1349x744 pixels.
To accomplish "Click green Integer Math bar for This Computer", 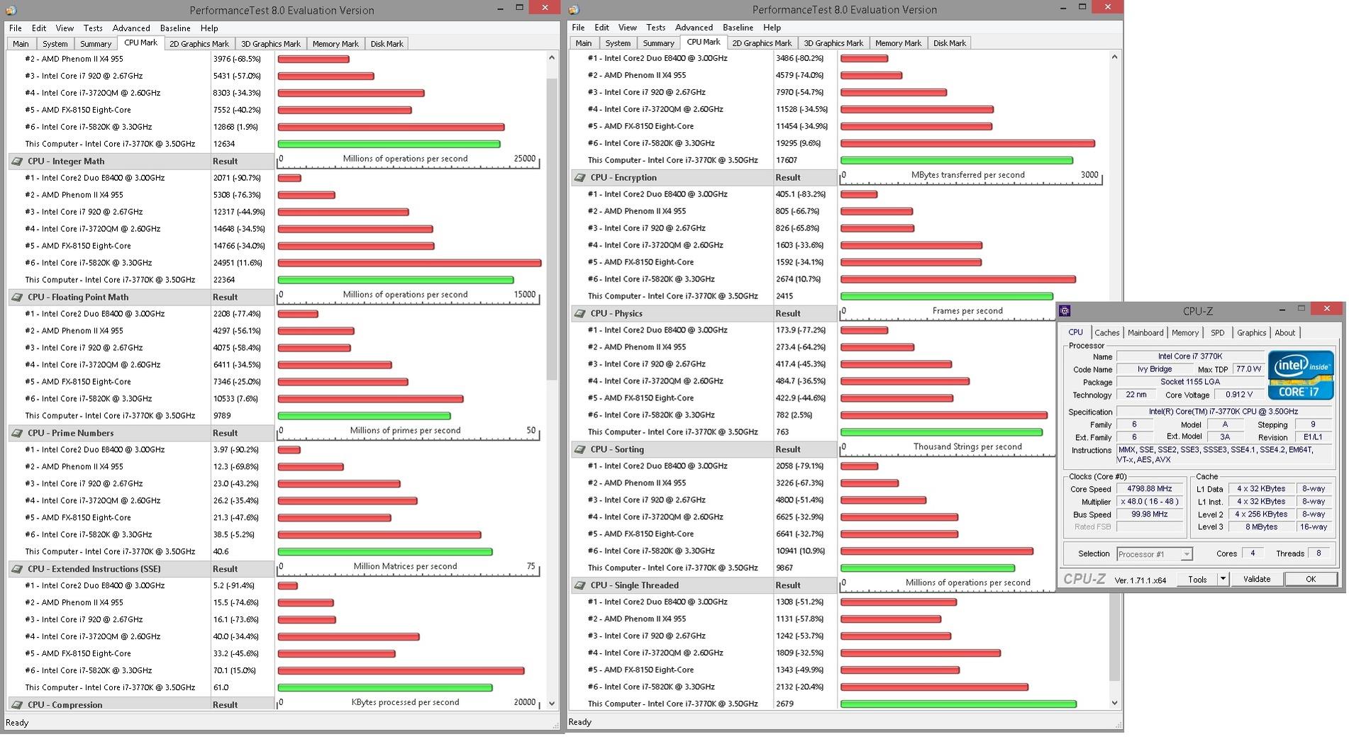I will (396, 281).
